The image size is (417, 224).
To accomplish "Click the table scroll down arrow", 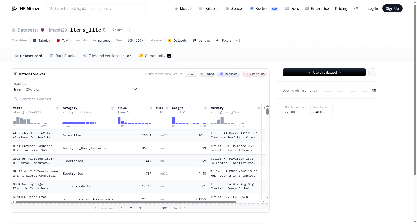I will [x=267, y=197].
